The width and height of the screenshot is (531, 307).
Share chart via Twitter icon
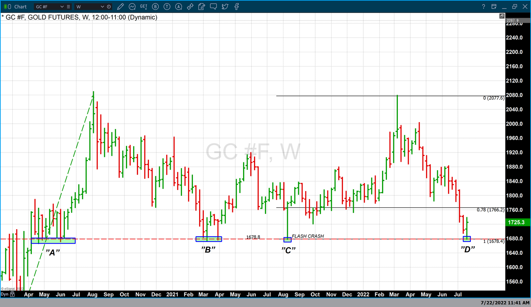coord(225,6)
